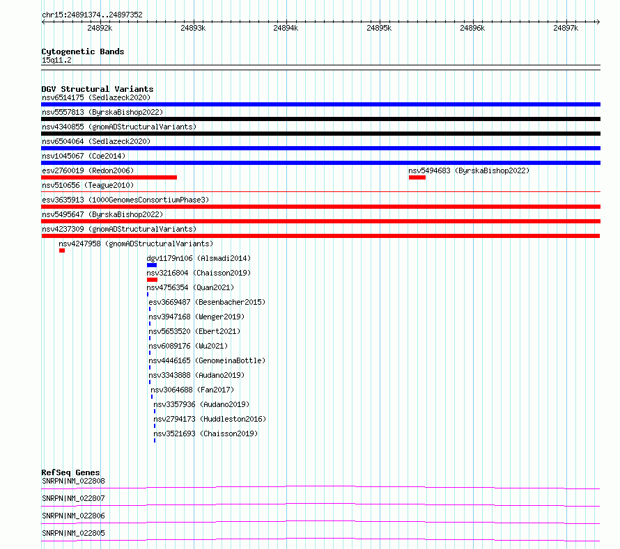The width and height of the screenshot is (620, 549).
Task: Open nsv4340855 (gnomADStructuralVariants) label
Action: (119, 127)
